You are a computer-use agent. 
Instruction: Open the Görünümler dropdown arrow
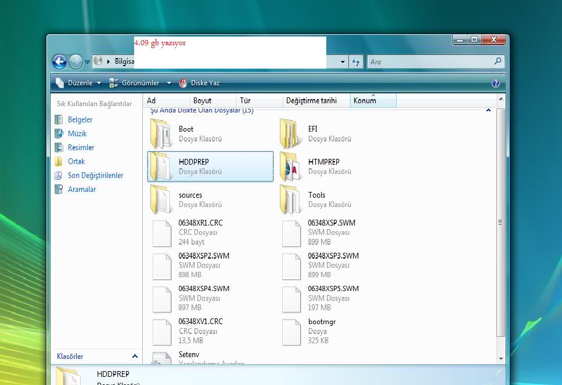(169, 83)
